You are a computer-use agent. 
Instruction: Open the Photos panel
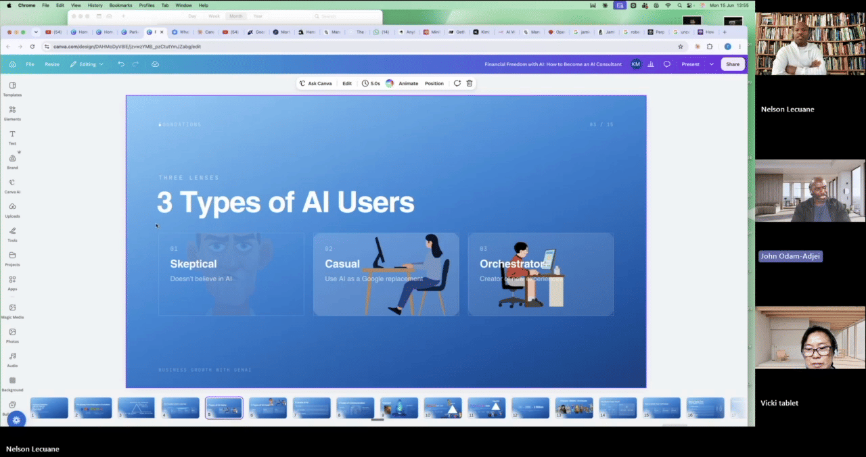point(12,335)
